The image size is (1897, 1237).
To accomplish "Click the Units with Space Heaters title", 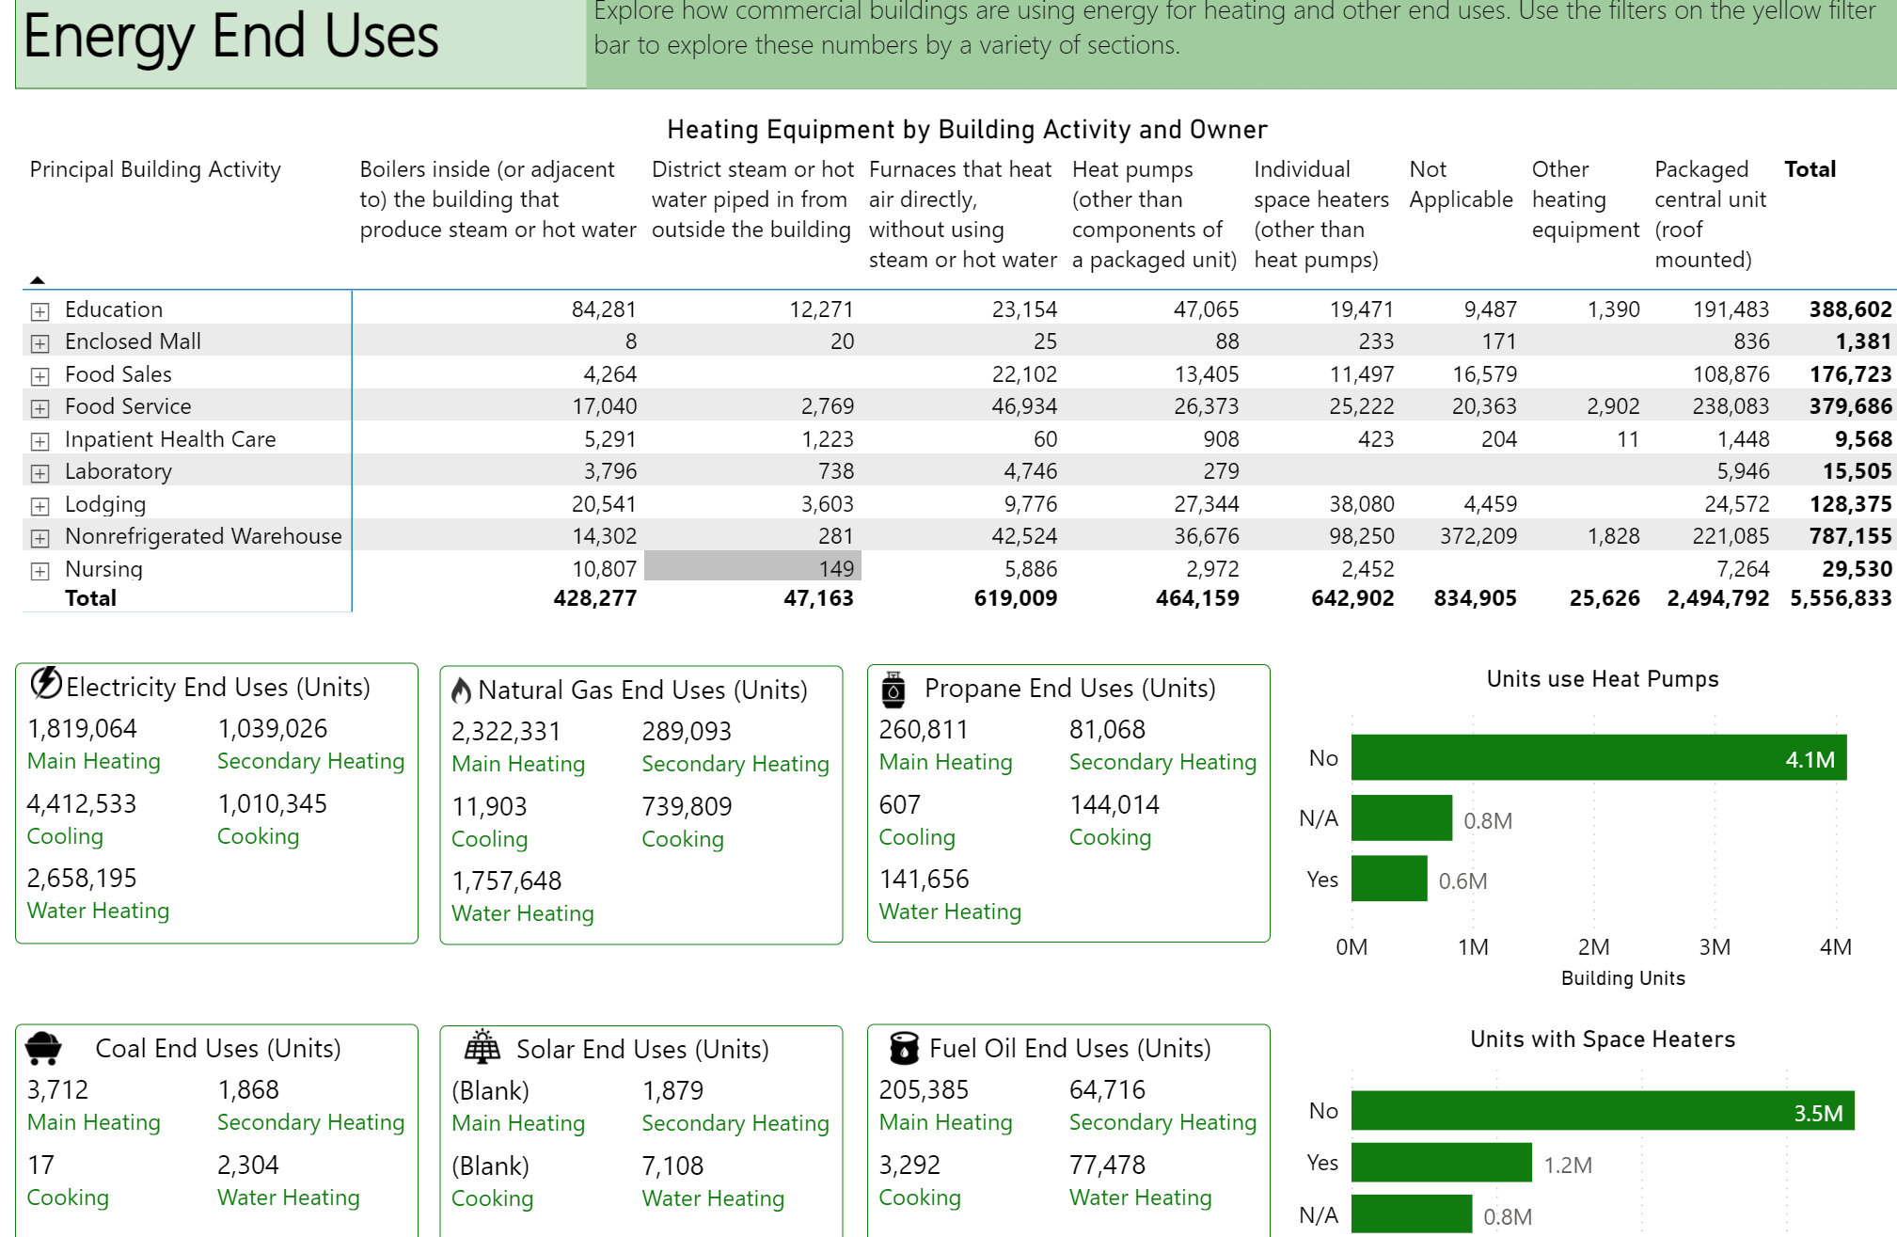I will [x=1603, y=1039].
